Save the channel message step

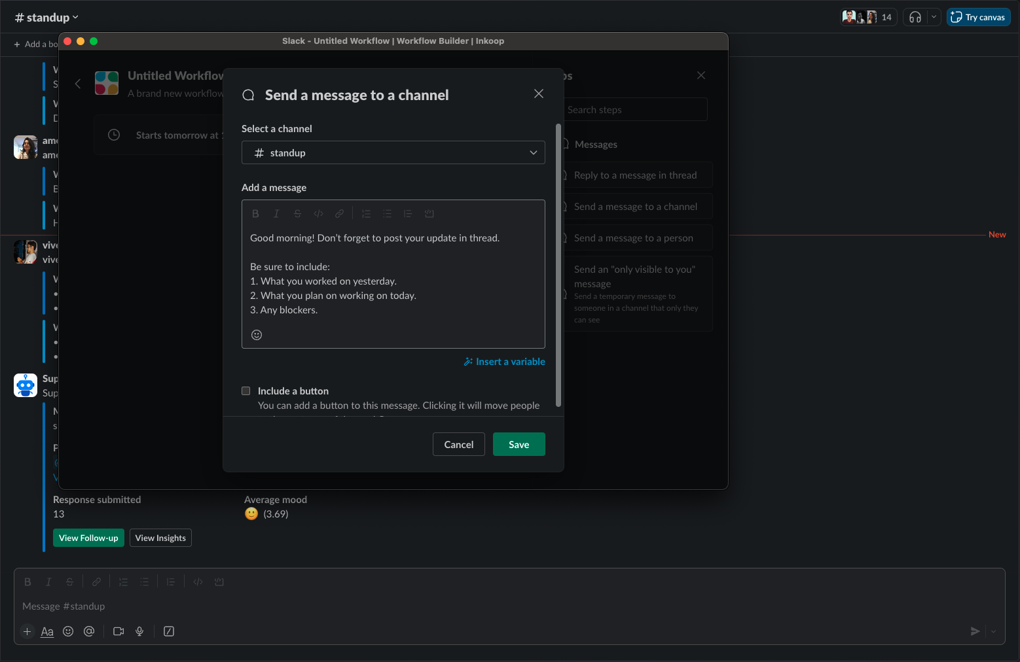519,444
